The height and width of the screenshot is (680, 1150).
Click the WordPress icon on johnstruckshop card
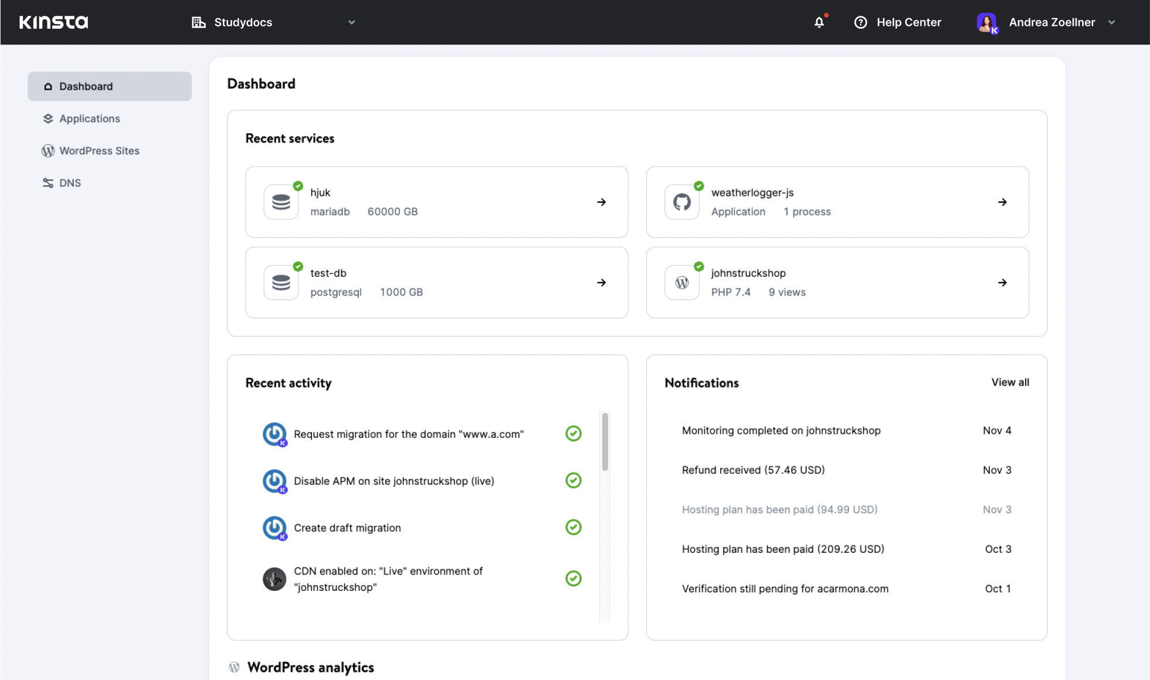click(x=681, y=282)
